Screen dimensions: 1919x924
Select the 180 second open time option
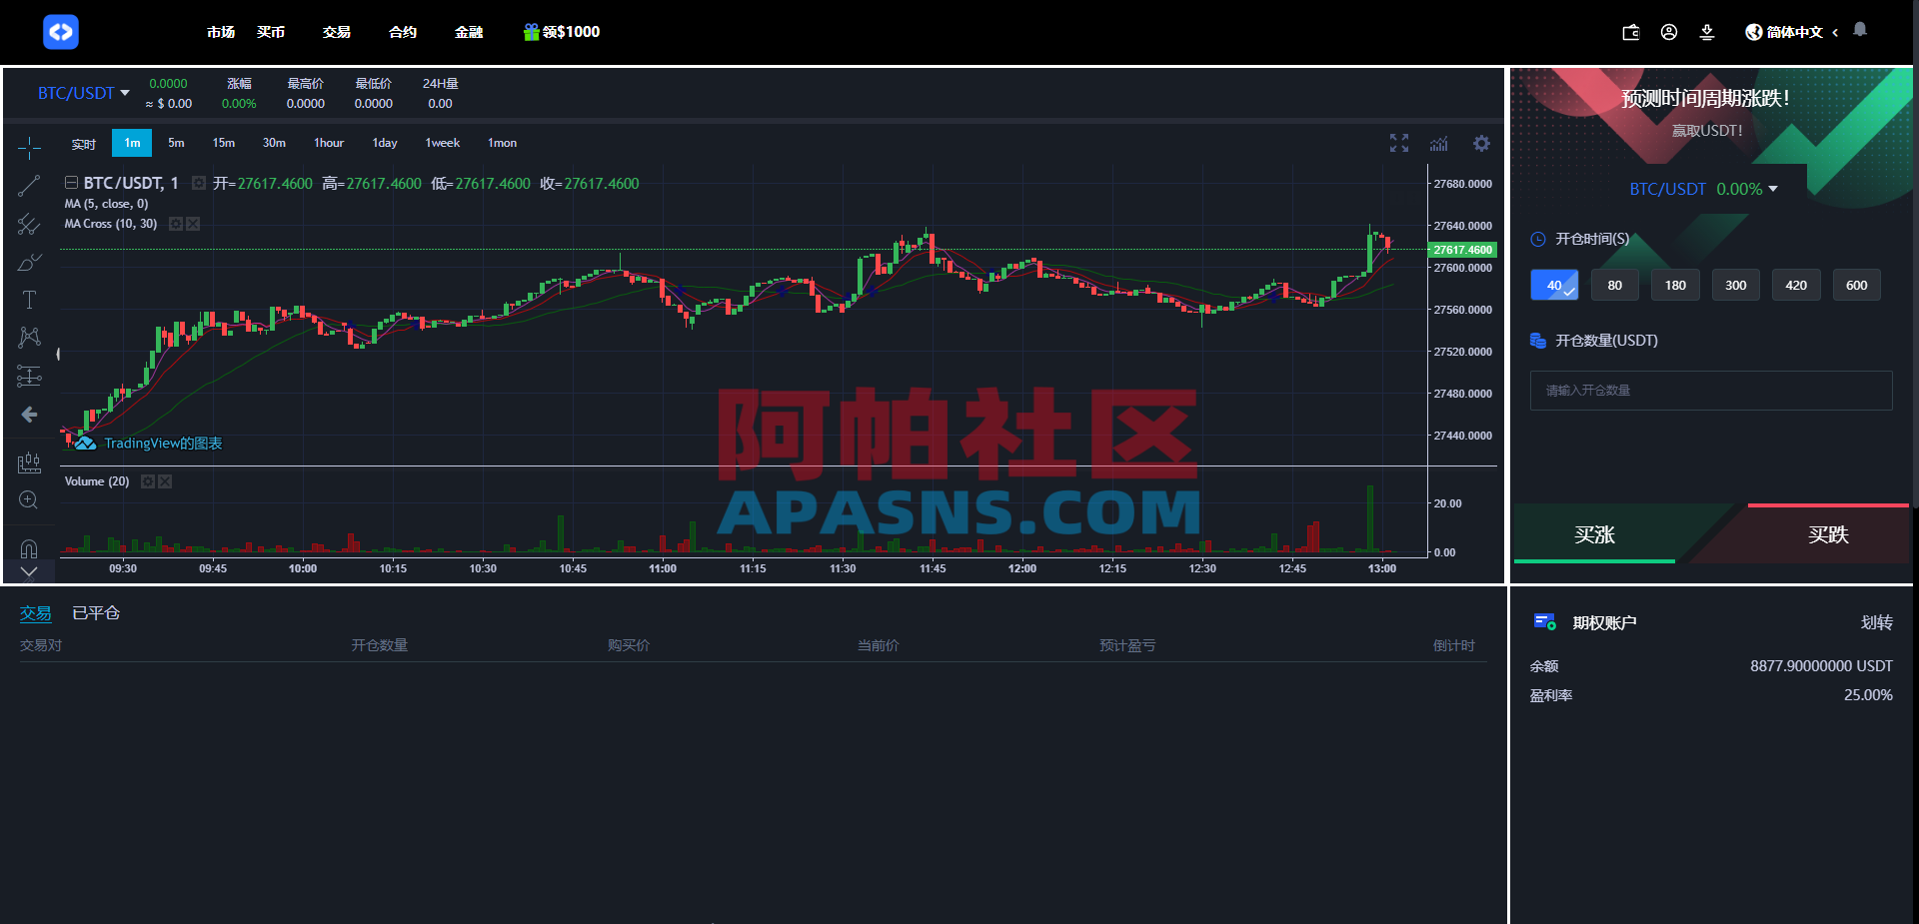click(1674, 285)
